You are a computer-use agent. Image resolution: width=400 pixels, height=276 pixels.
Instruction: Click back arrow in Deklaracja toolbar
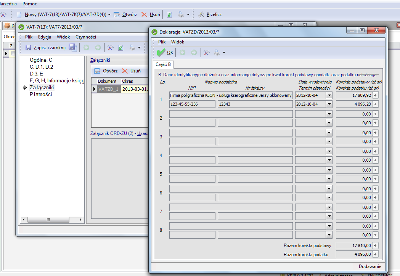pos(182,53)
